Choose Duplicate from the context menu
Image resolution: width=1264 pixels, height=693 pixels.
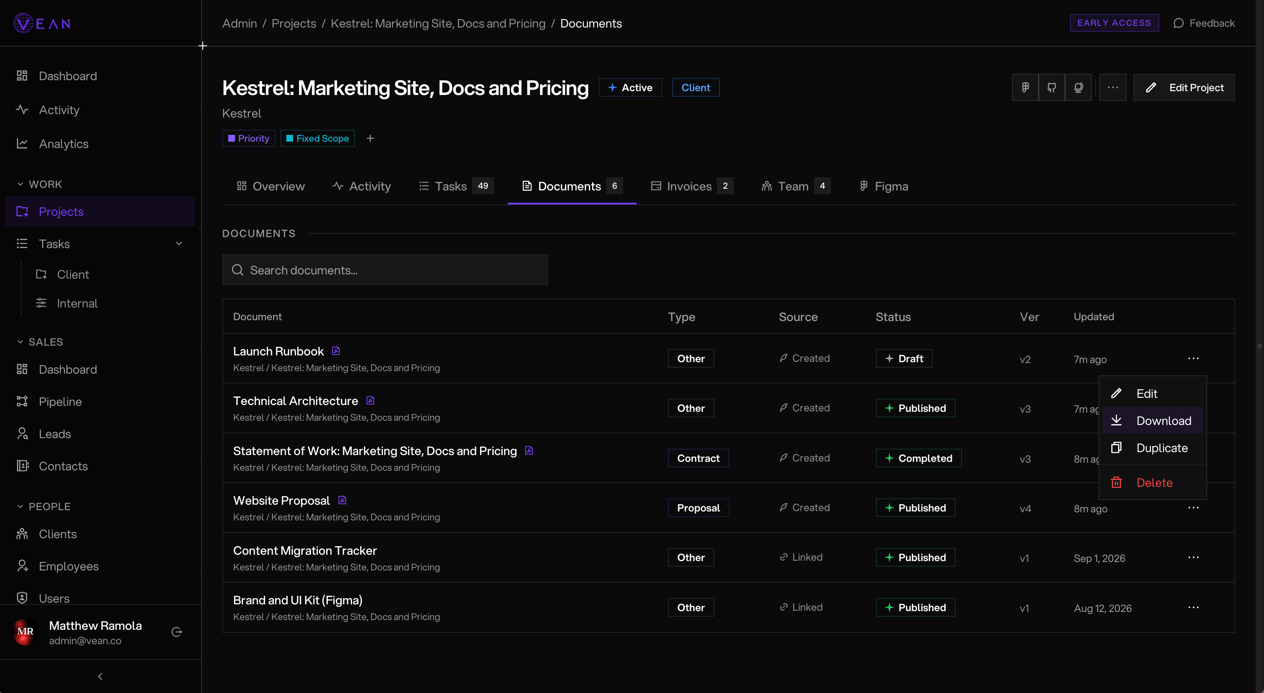[1152, 448]
